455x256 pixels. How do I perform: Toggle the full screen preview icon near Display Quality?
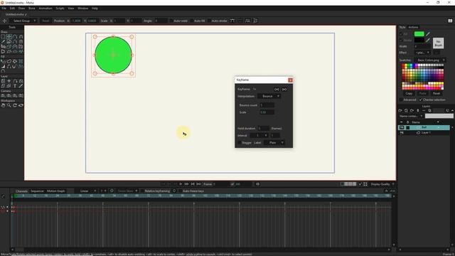click(365, 184)
